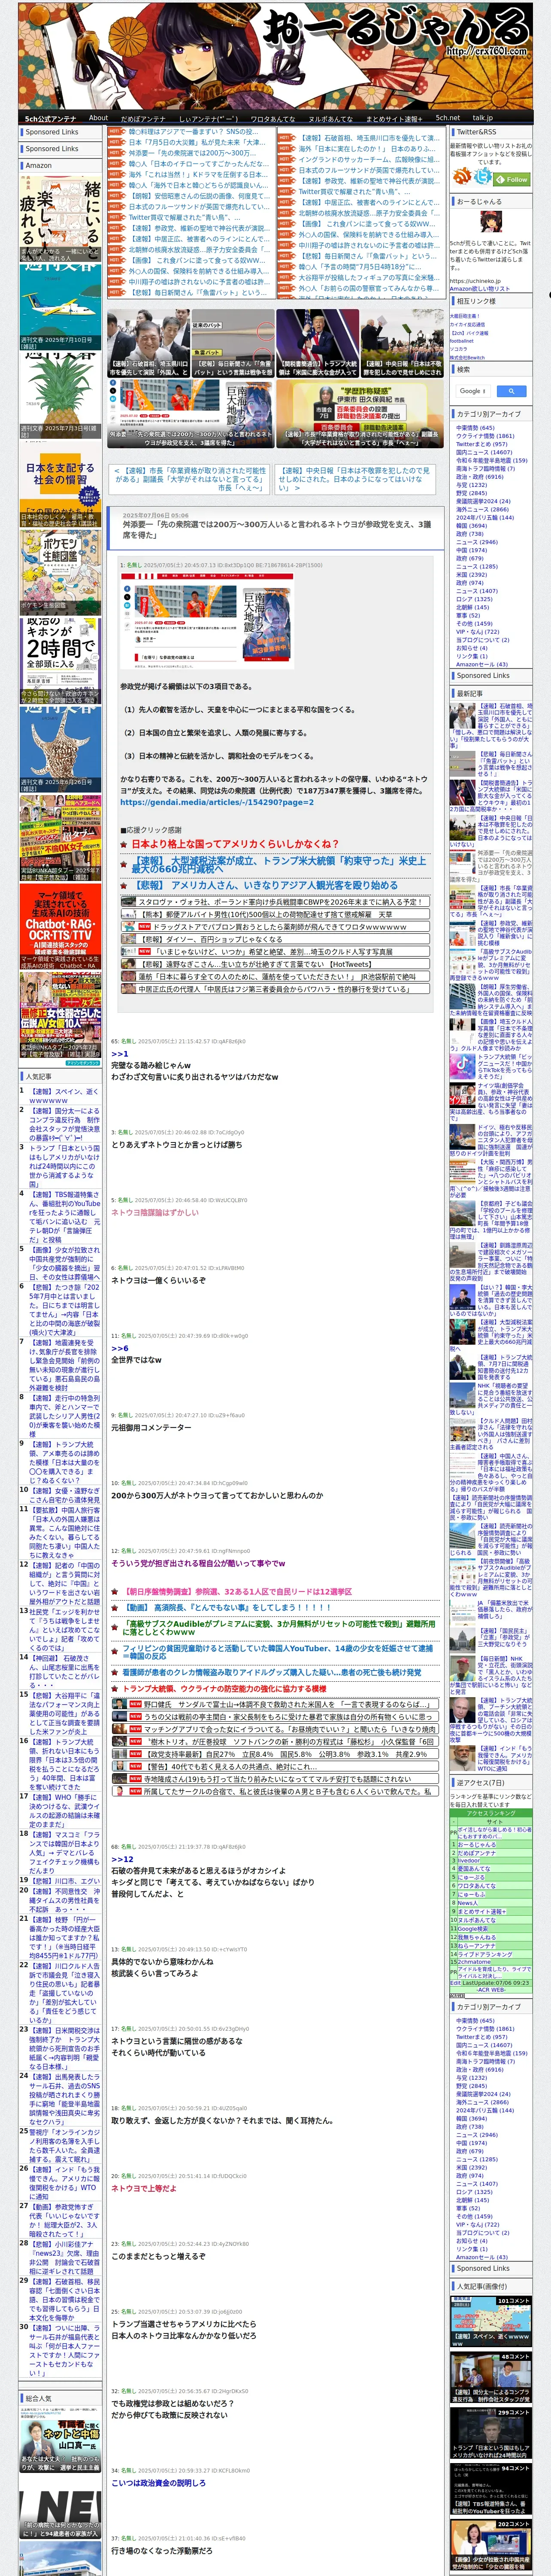551x2576 pixels.
Task: Click the green Follow button
Action: pos(512,179)
